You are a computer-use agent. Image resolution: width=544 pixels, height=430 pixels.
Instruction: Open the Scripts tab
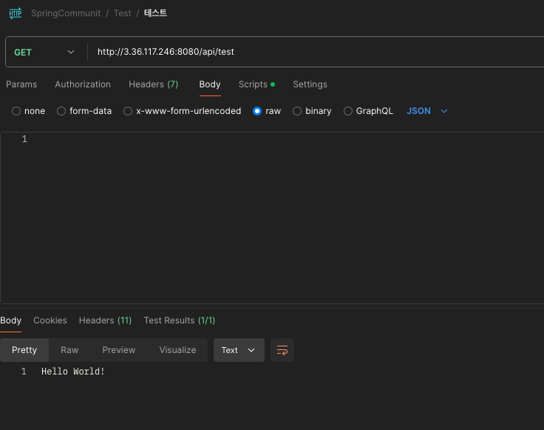click(x=256, y=84)
